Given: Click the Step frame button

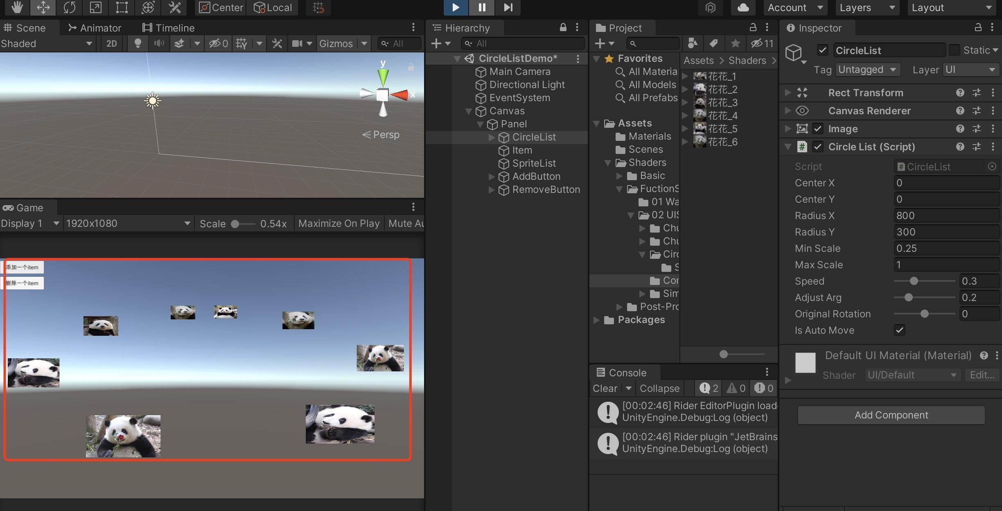Looking at the screenshot, I should click(x=508, y=7).
